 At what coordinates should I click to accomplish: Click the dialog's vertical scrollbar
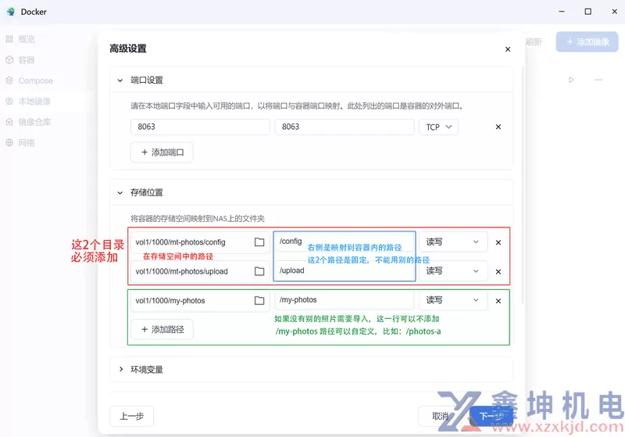pos(523,185)
